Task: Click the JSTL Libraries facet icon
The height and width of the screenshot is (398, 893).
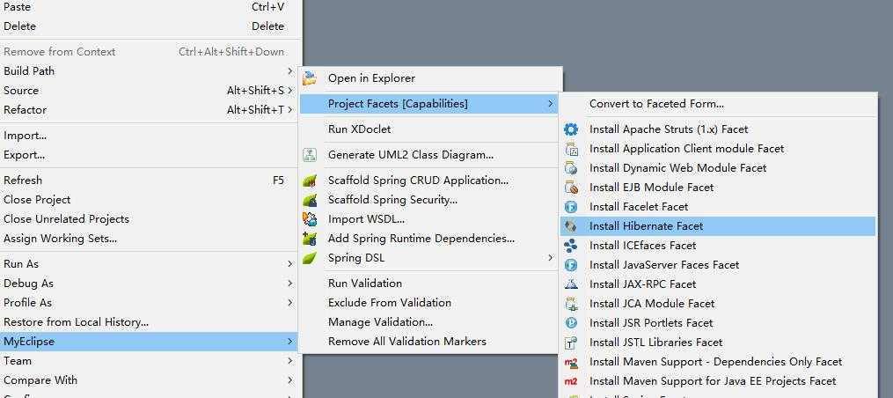Action: [x=571, y=343]
